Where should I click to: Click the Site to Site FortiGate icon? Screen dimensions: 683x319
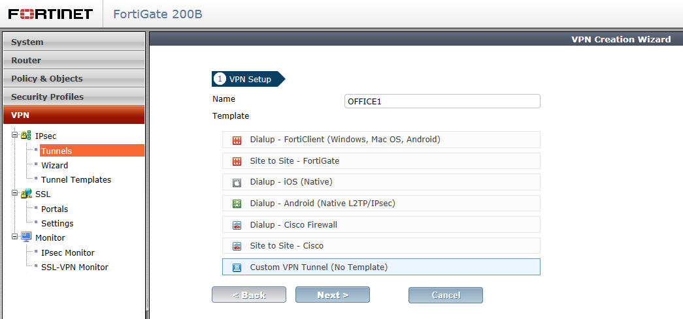pyautogui.click(x=237, y=162)
